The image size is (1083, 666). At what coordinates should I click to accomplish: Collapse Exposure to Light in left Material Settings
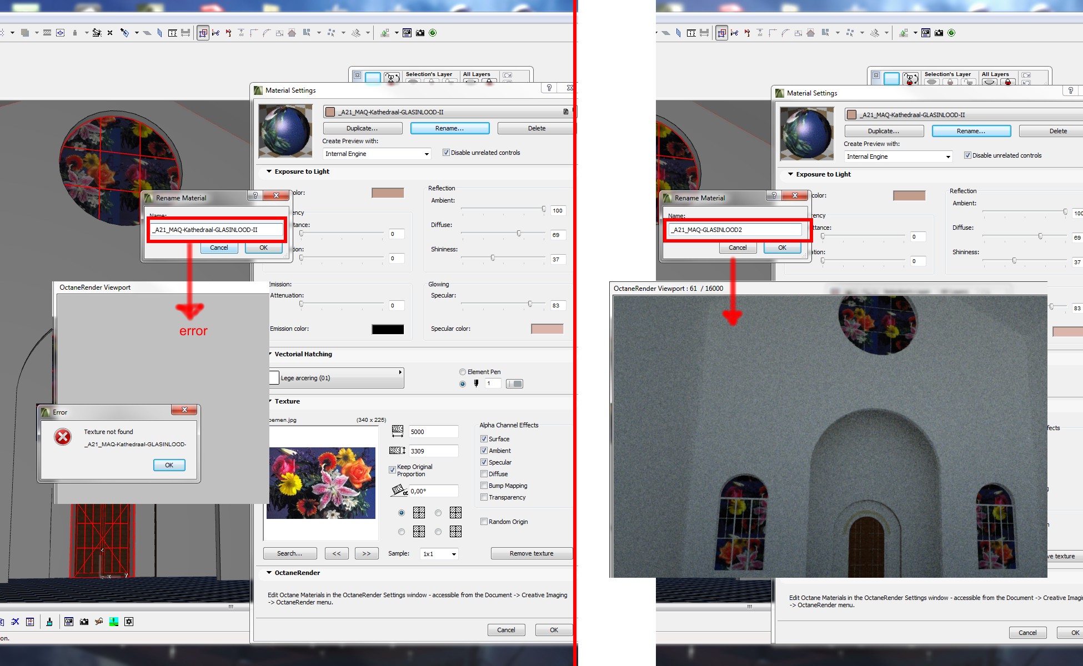269,171
